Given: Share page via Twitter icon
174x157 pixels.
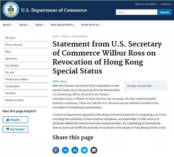Looking at the screenshot, I should (x=84, y=150).
